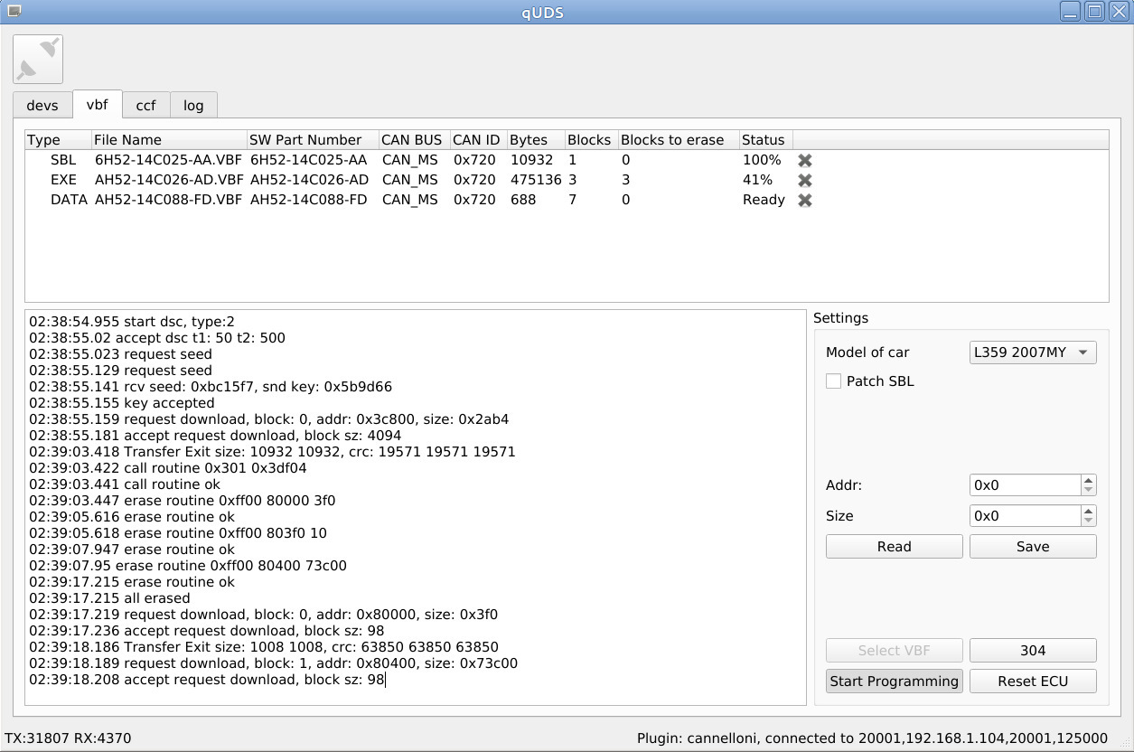Increase the Addr value with up arrow
This screenshot has width=1134, height=752.
pyautogui.click(x=1089, y=480)
